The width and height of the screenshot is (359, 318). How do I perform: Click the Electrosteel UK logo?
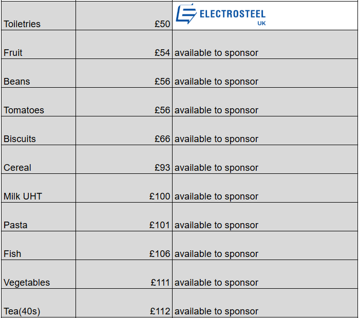(x=221, y=14)
